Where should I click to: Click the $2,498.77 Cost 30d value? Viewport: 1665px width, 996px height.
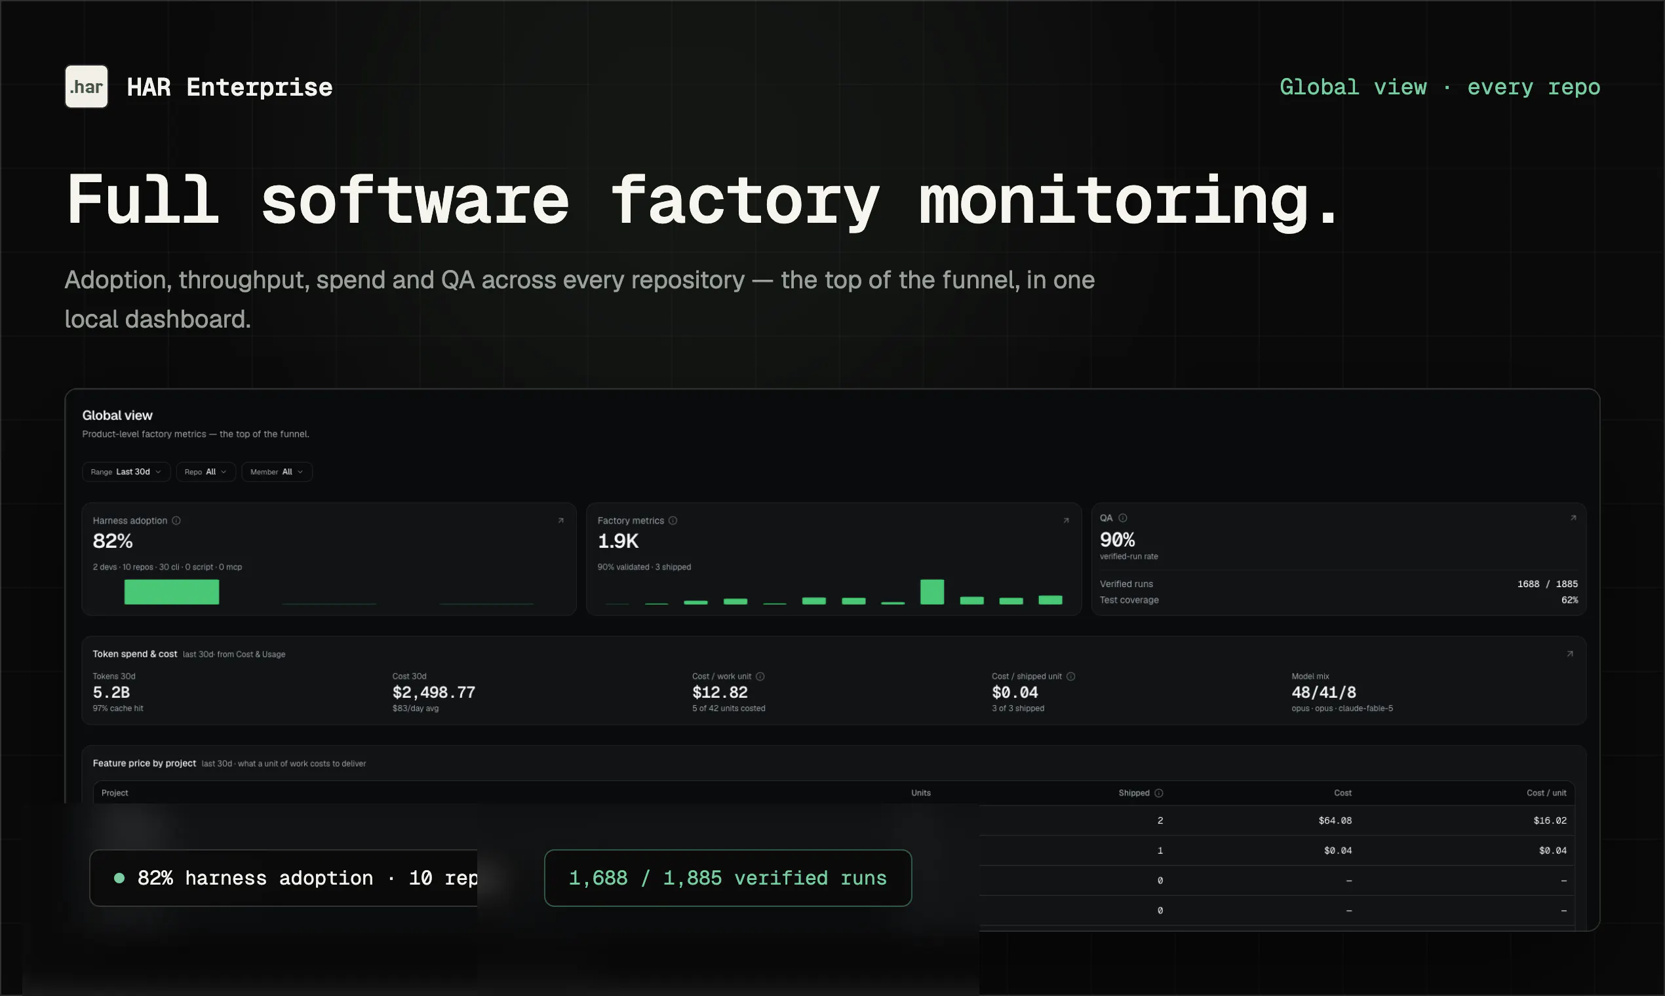(434, 693)
